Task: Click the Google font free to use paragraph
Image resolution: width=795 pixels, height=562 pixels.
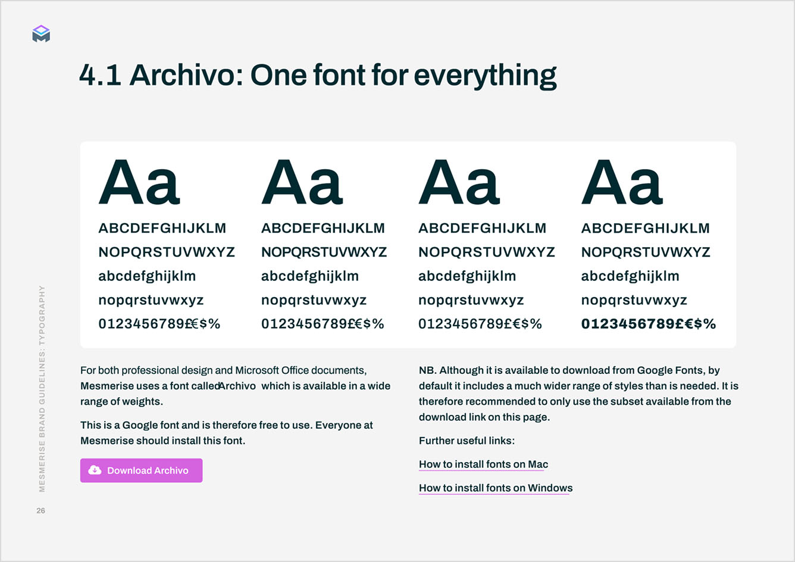Action: tap(227, 433)
